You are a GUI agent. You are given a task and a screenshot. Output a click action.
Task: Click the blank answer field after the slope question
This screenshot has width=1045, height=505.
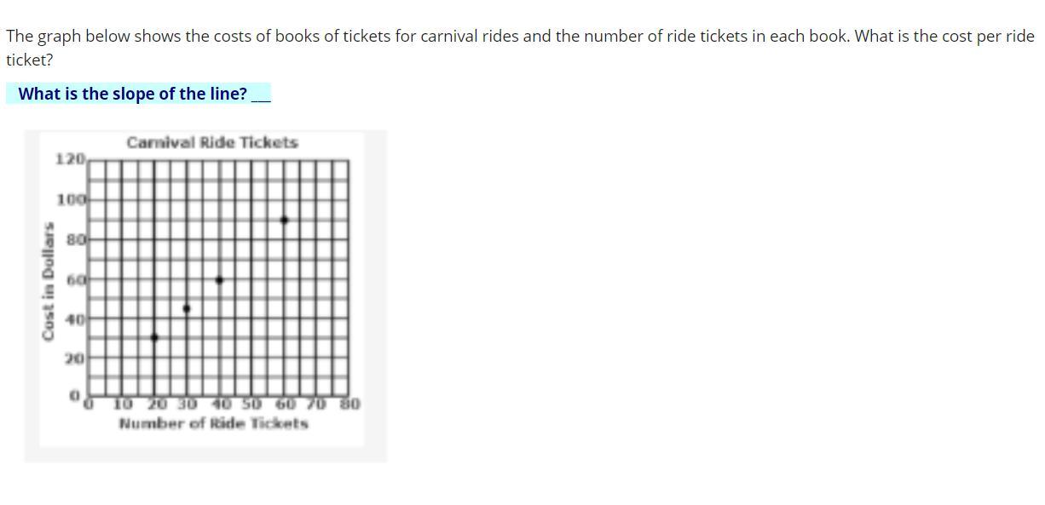pos(261,94)
